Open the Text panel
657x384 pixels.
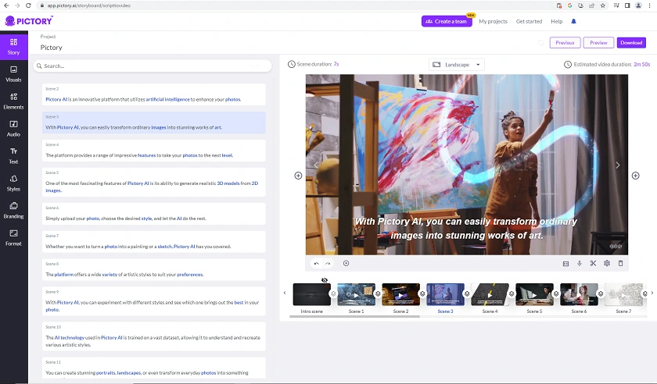point(14,155)
